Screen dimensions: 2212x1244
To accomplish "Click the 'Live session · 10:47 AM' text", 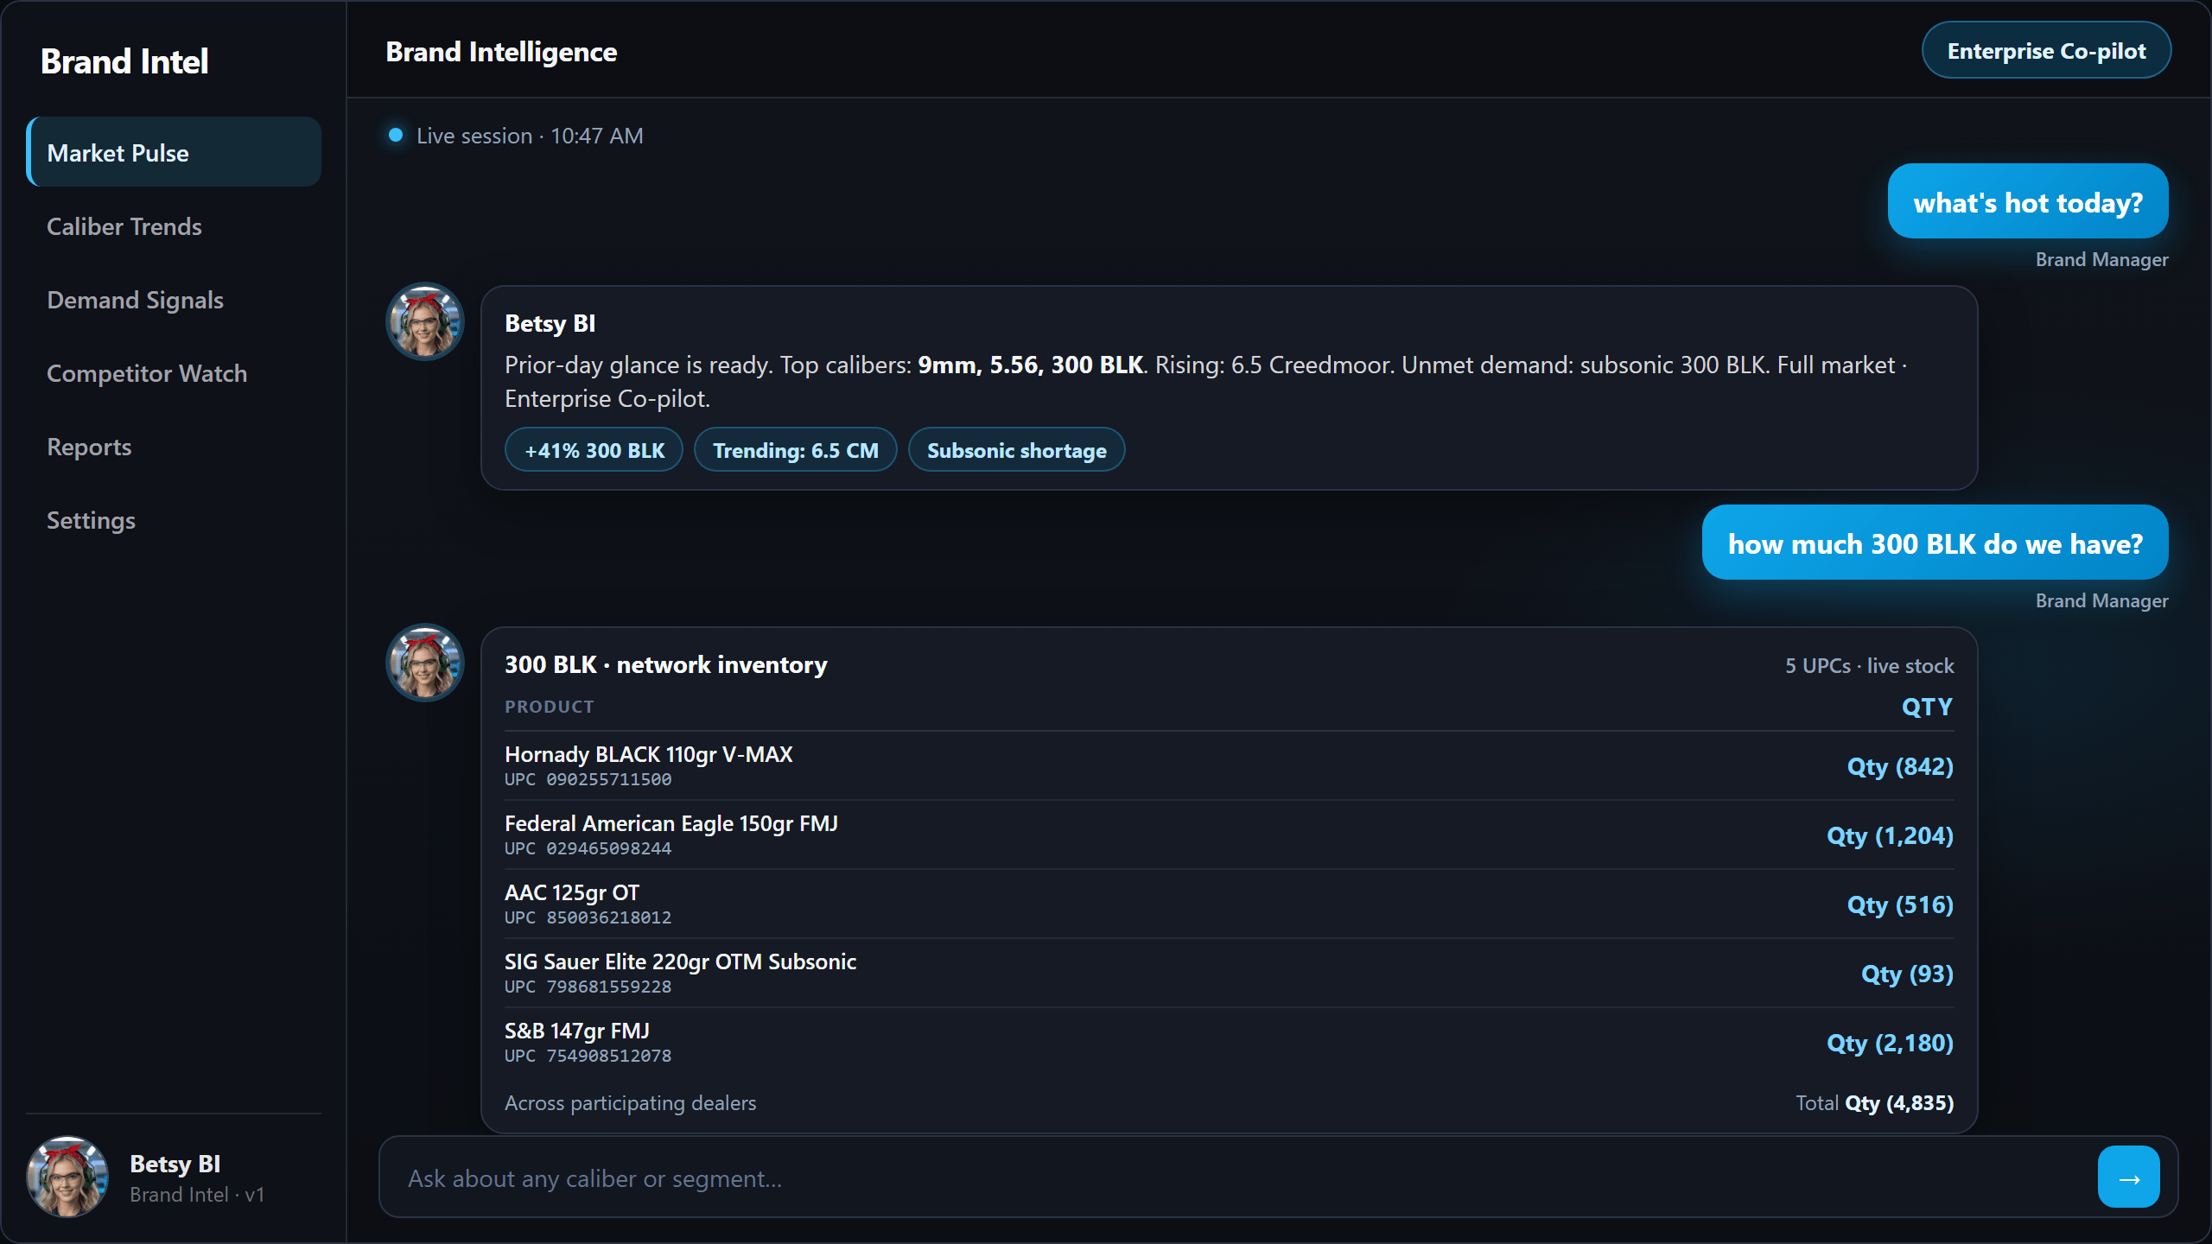I will [x=530, y=136].
